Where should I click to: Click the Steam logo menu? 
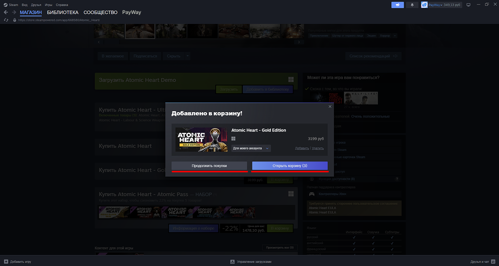click(x=11, y=5)
